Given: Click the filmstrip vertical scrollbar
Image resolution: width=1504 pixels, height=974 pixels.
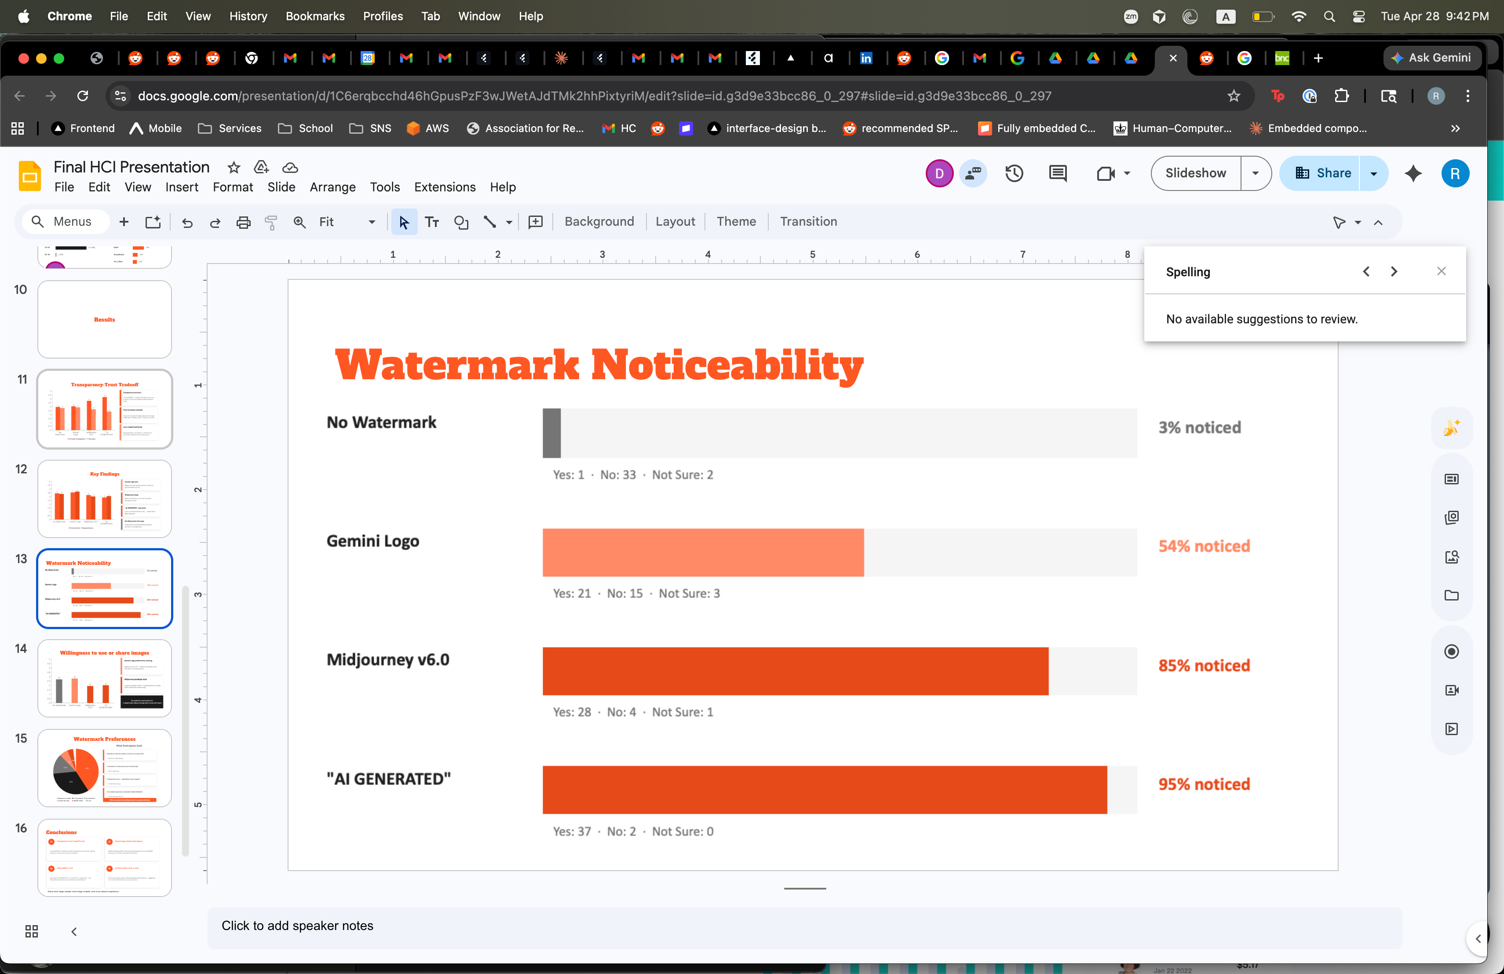Looking at the screenshot, I should (x=186, y=721).
